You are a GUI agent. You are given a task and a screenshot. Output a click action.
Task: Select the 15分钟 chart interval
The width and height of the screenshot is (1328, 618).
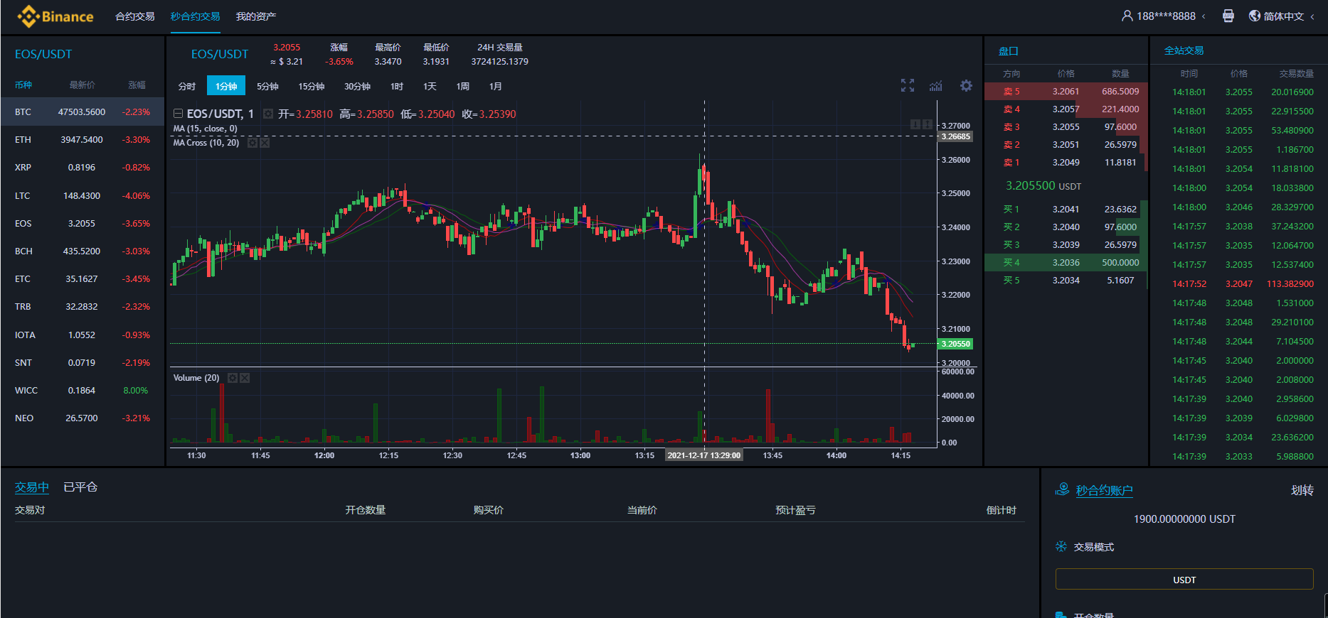click(x=312, y=86)
